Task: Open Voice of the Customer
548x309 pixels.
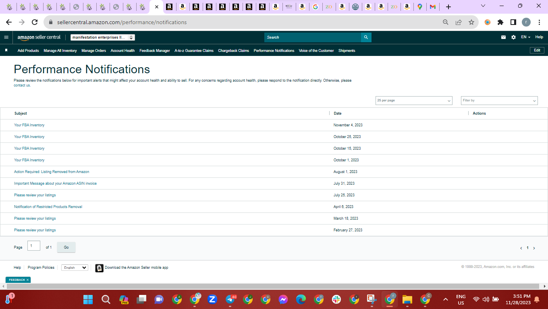Action: 316,51
